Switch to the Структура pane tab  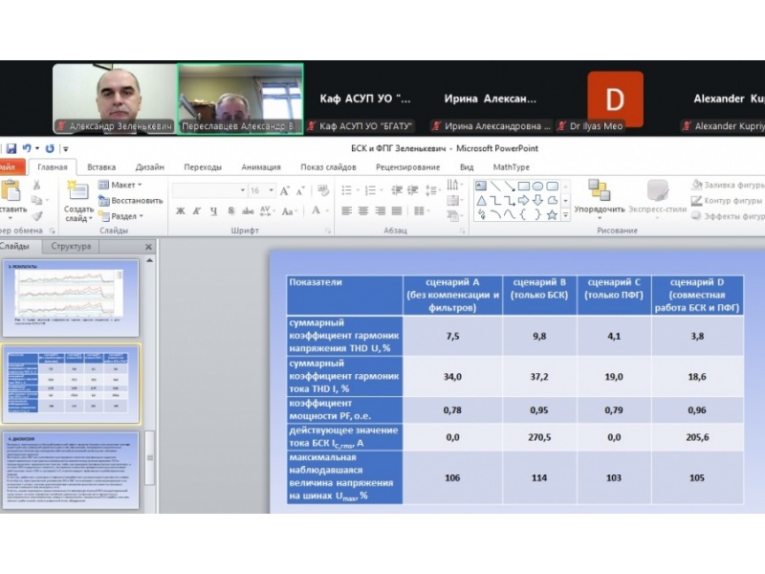pos(71,246)
